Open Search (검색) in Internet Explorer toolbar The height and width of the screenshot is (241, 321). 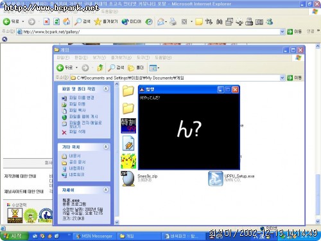pyautogui.click(x=82, y=22)
